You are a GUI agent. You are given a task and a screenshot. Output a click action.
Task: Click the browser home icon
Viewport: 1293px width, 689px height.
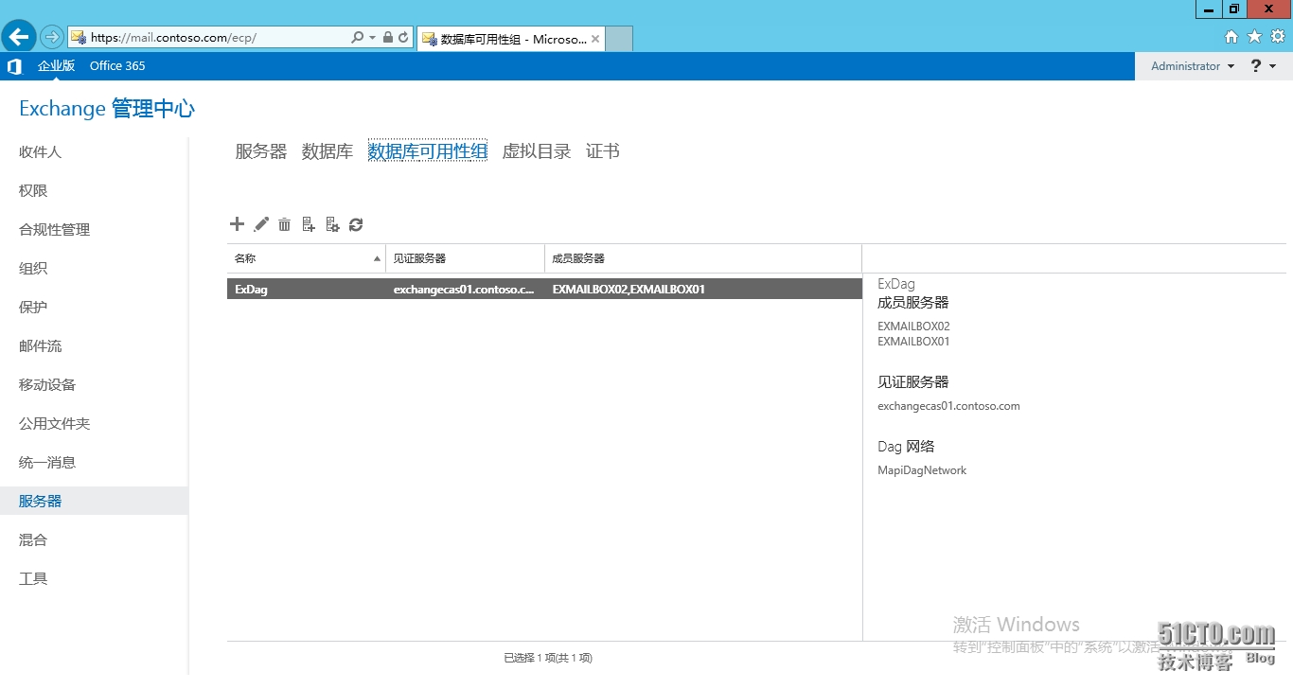[x=1231, y=36]
